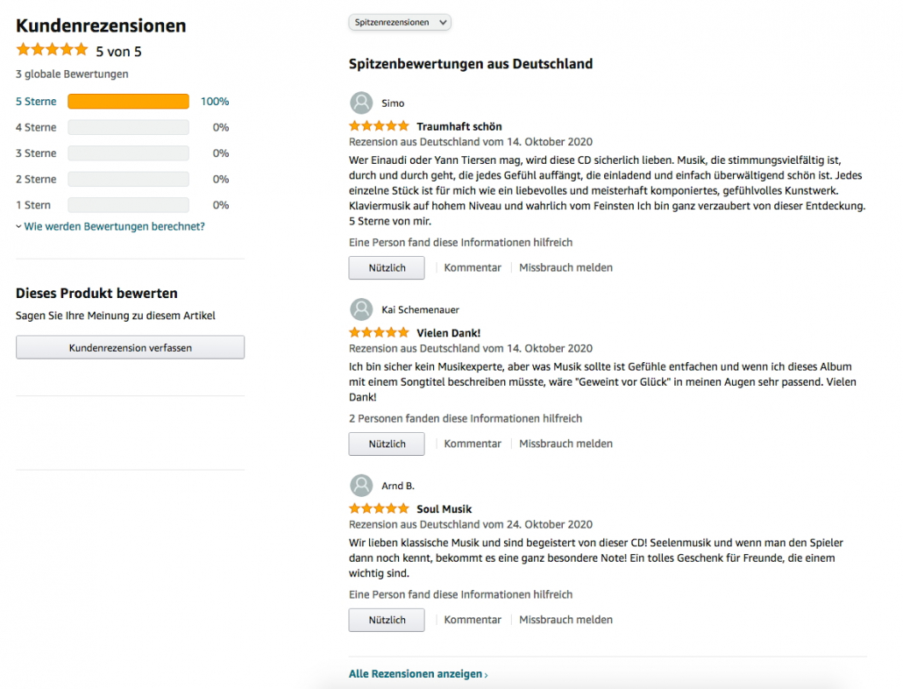Open 'Traumhaft schön' review title

459,126
